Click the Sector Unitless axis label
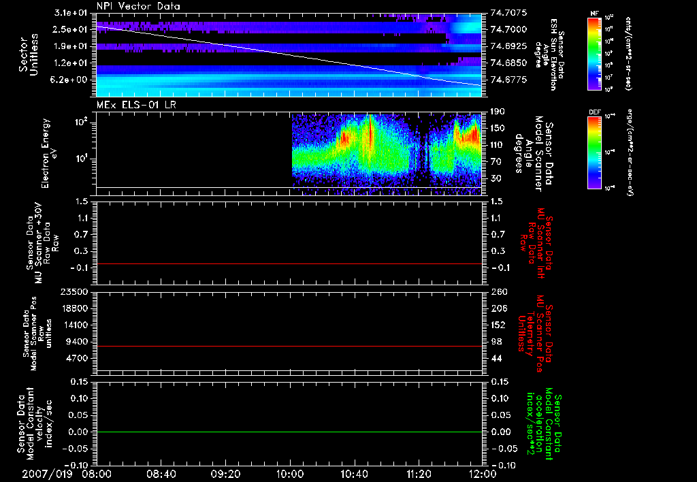 pos(29,54)
